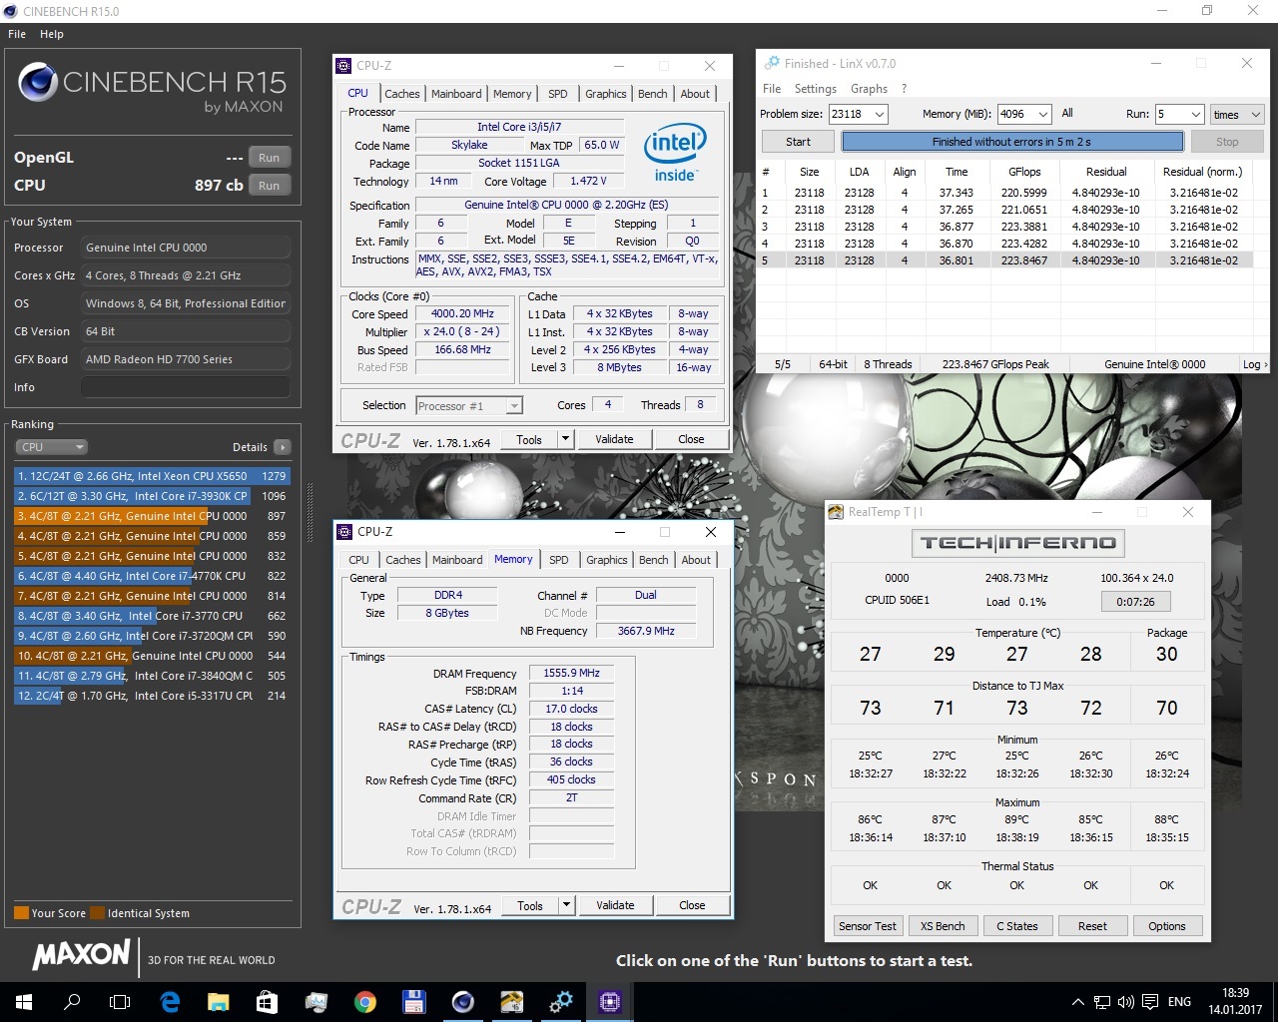This screenshot has height=1022, width=1278.
Task: Reset the RealTemp min/max readings
Action: pyautogui.click(x=1092, y=926)
